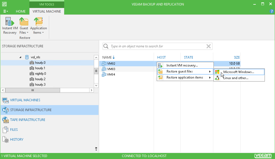Click the horizontal scrollbar thumb

(x=33, y=90)
